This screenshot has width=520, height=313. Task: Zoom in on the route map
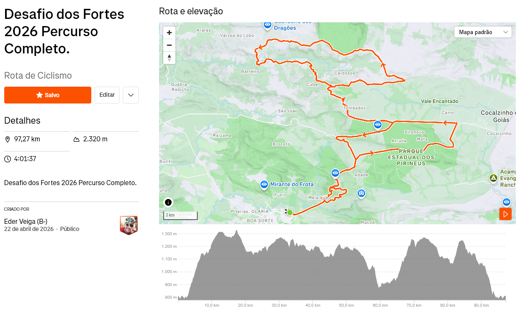[x=169, y=33]
